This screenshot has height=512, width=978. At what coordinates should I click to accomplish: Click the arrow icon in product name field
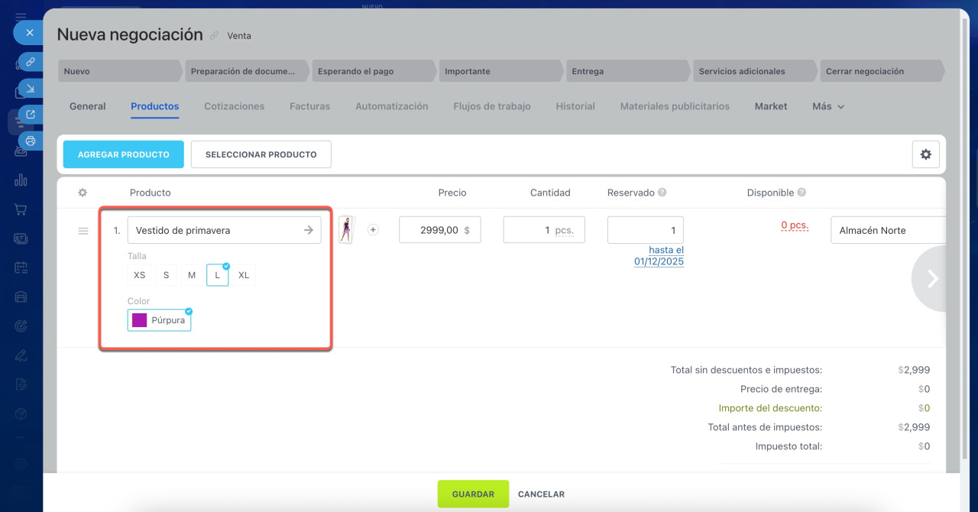[309, 230]
